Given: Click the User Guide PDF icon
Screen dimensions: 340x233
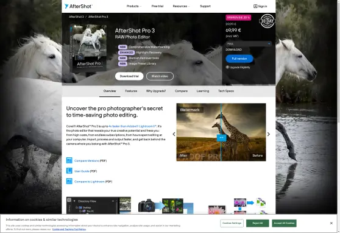Looking at the screenshot, I should pos(69,171).
